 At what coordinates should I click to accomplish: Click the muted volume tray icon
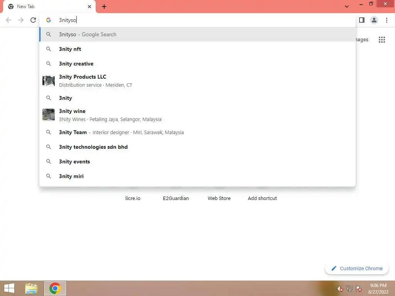pos(340,289)
